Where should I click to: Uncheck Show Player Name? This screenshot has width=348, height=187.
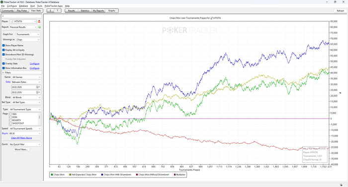coord(3,46)
